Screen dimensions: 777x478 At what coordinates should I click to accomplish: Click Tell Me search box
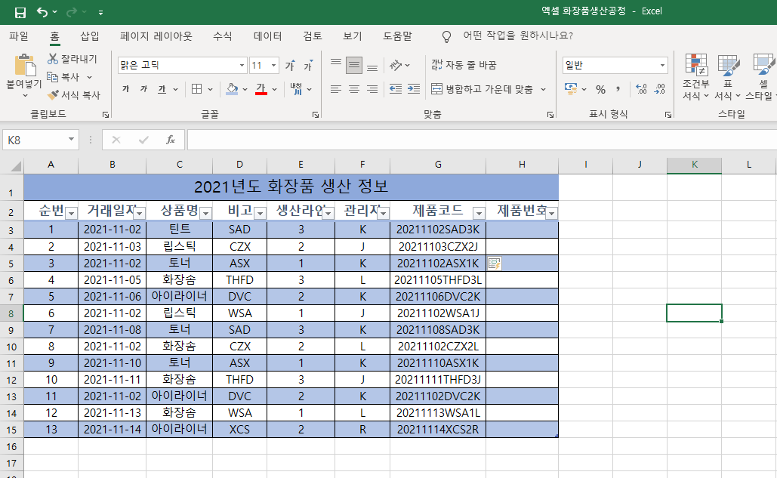(x=518, y=35)
